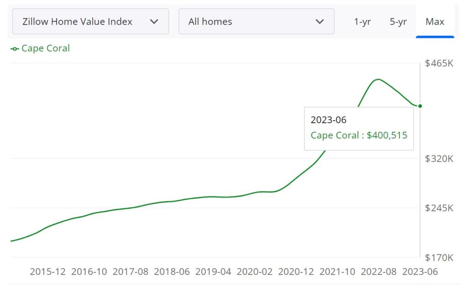This screenshot has height=285, width=467.
Task: Click the peak of the green price curve
Action: coord(378,79)
